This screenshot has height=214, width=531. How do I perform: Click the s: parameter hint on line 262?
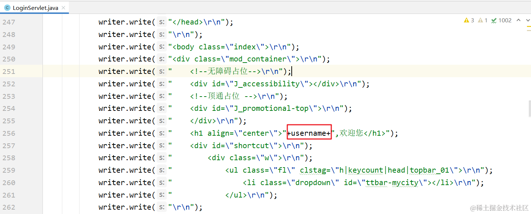click(161, 207)
